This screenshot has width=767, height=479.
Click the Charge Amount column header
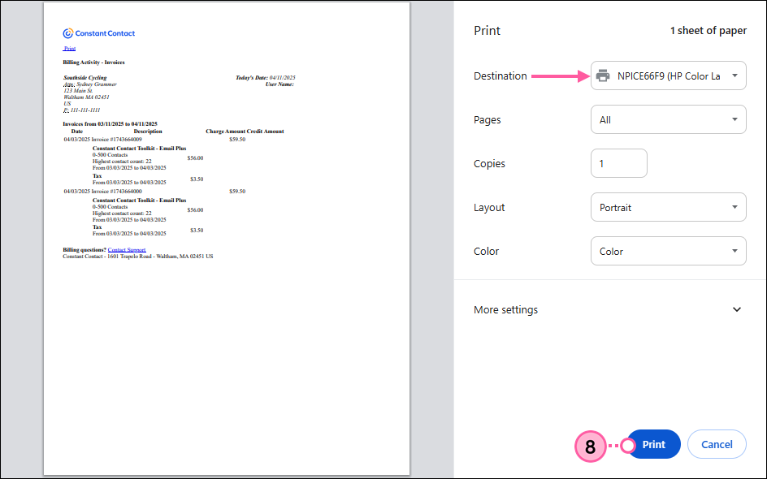[x=225, y=132]
